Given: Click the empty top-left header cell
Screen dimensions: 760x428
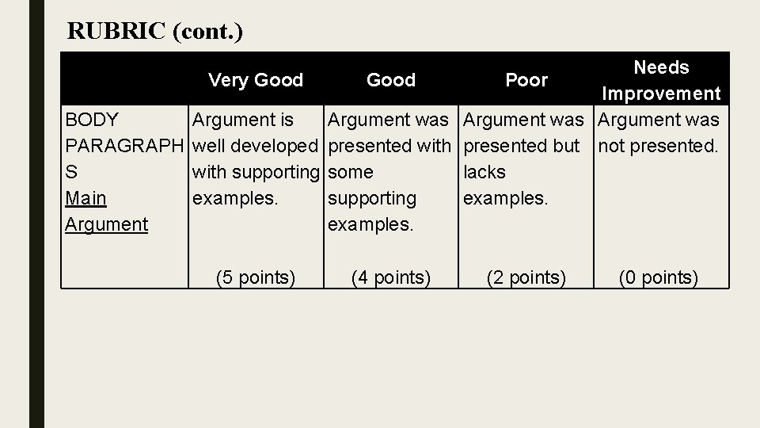Looking at the screenshot, I should 124,78.
